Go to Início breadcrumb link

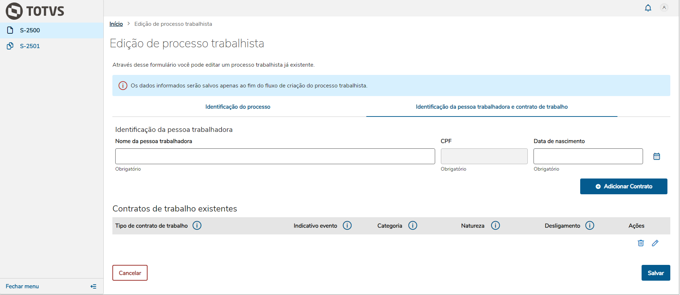[116, 24]
